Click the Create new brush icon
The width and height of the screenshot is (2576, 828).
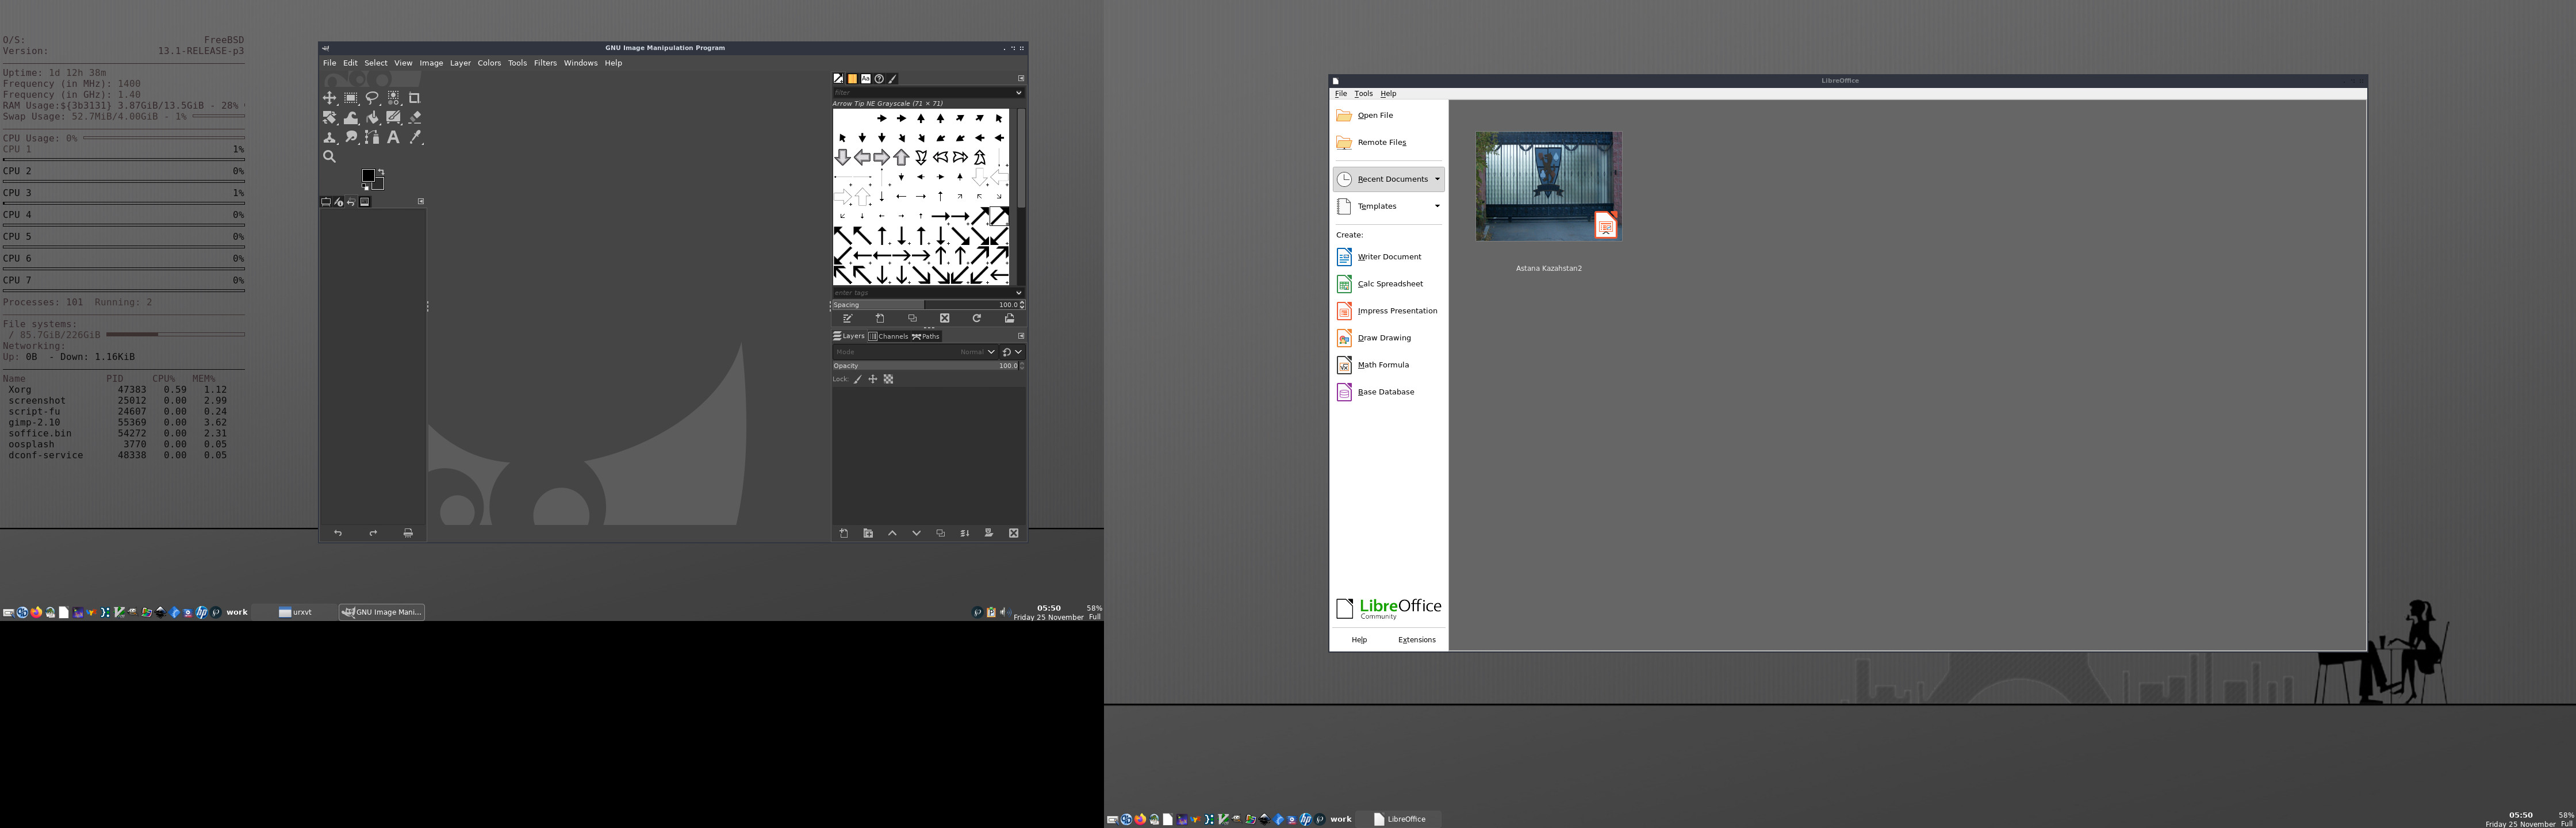pos(880,318)
